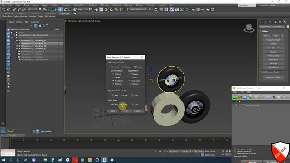Activate the Select and Link tool

pyautogui.click(x=14, y=10)
